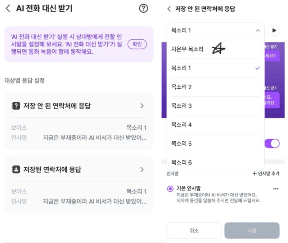Go back from the AI 전화 대신 받기 screen

(8, 9)
